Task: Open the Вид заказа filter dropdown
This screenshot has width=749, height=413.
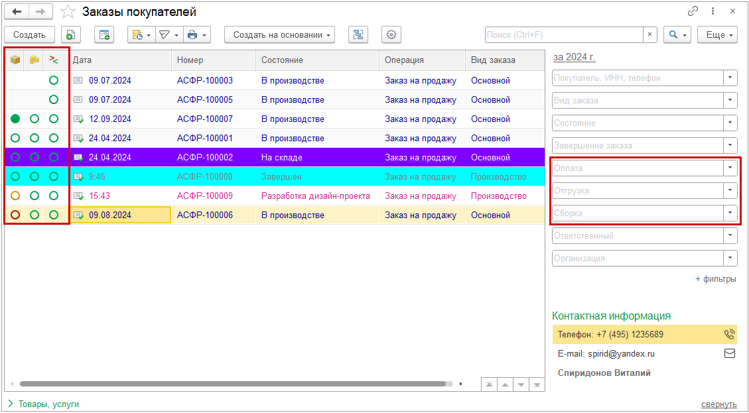Action: tap(730, 100)
